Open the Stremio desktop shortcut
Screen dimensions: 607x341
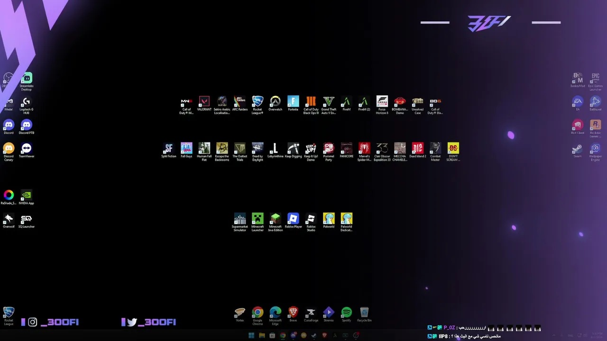(x=329, y=315)
